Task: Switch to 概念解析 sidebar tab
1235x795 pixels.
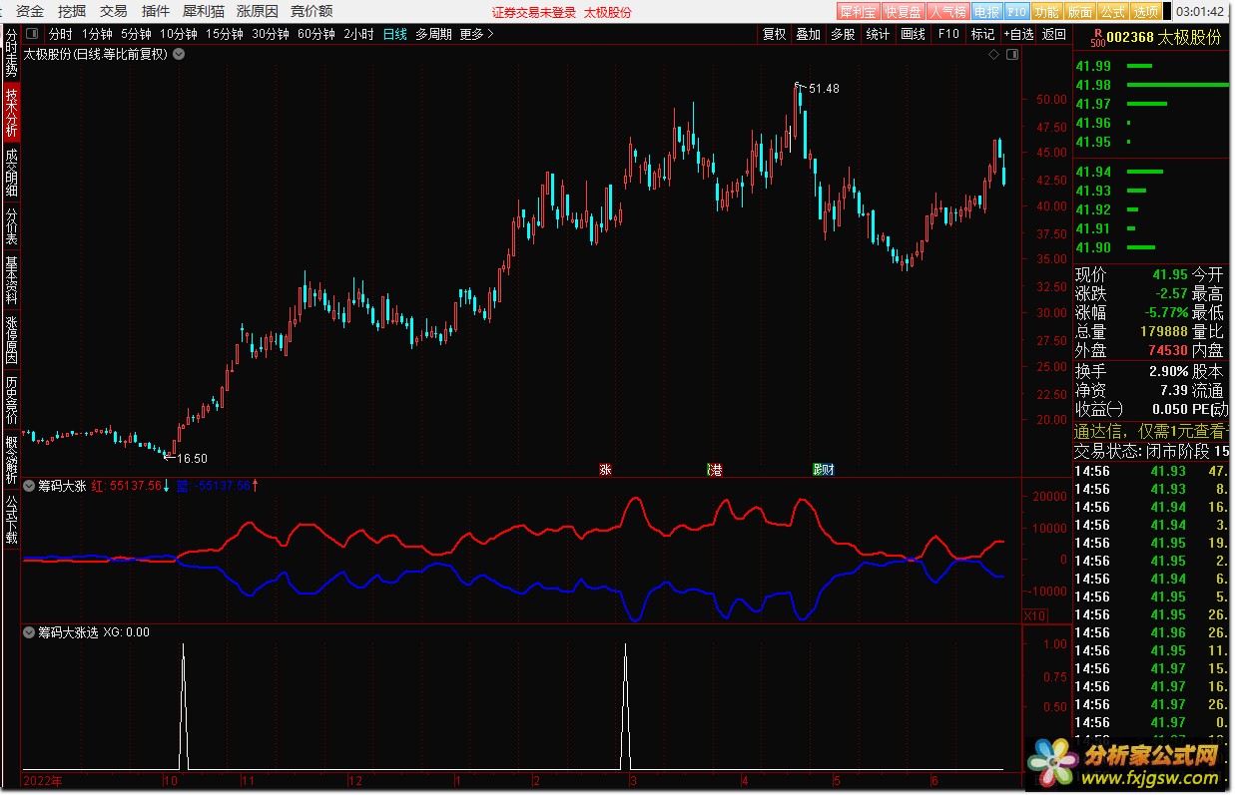Action: click(11, 459)
